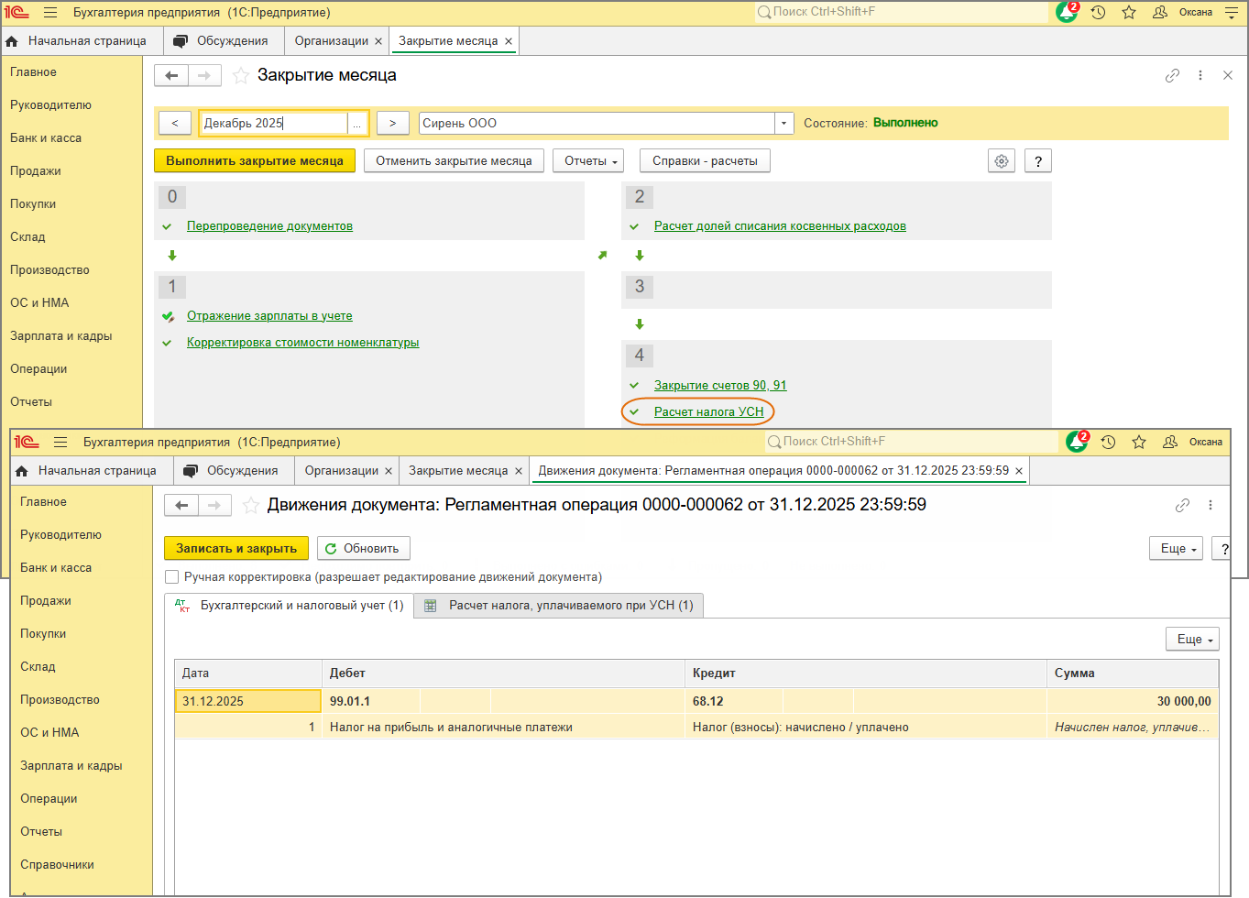The height and width of the screenshot is (898, 1249).
Task: Open Операции section in front window
Action: [49, 799]
